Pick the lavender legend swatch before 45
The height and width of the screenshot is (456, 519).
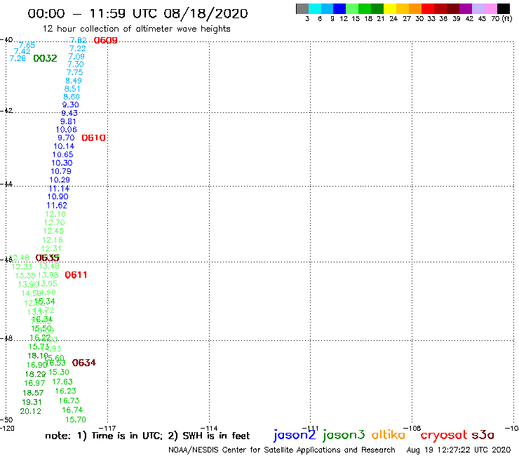click(478, 8)
